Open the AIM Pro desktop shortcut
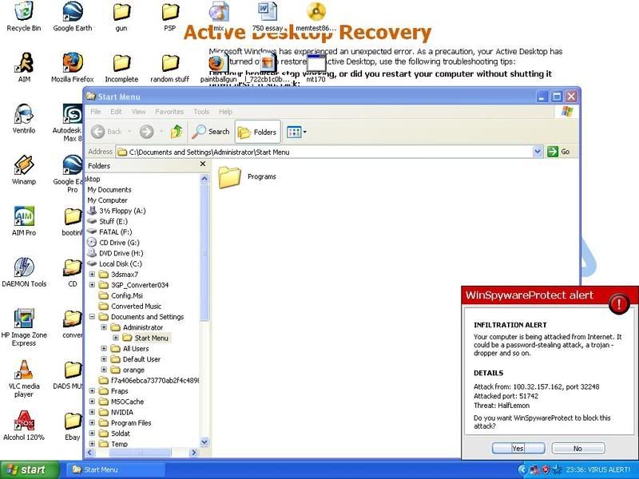Screen dimensions: 639x479 [24, 221]
